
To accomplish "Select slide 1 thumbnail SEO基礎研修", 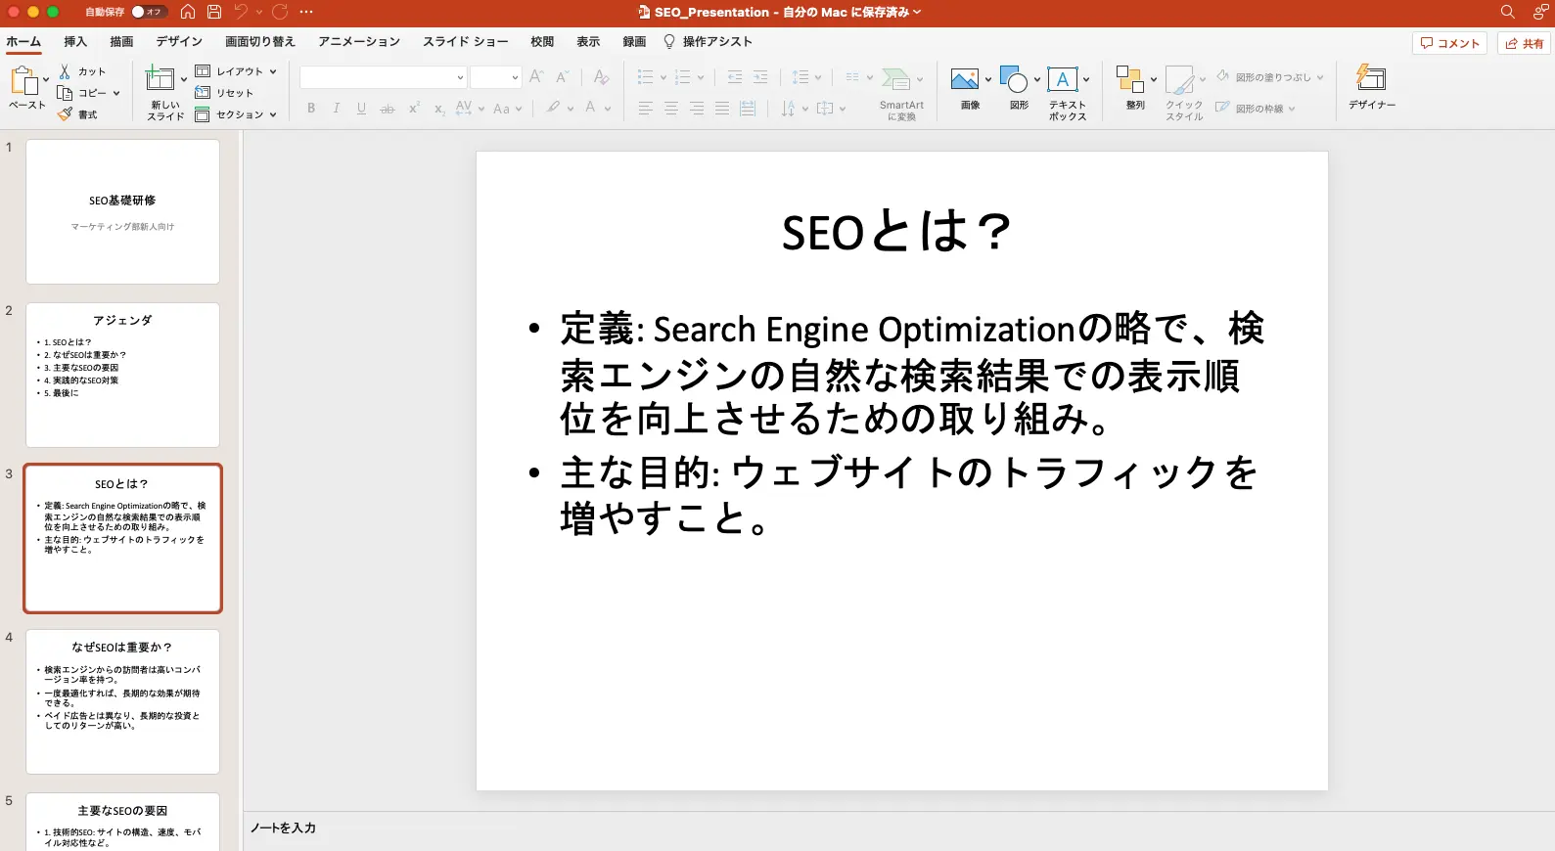I will coord(122,211).
